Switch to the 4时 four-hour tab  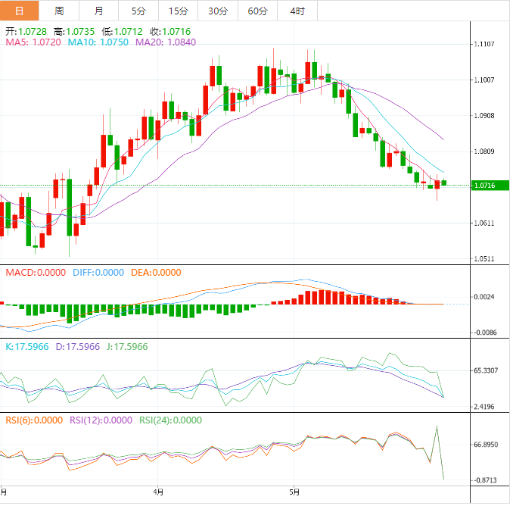pyautogui.click(x=297, y=11)
